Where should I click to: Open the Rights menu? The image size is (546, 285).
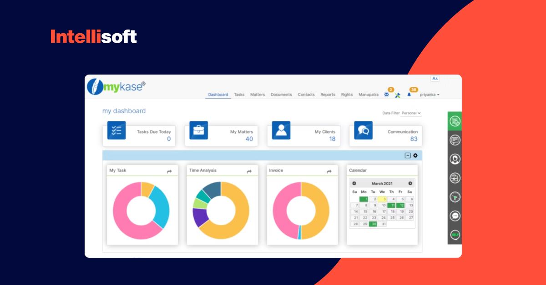[x=347, y=95]
